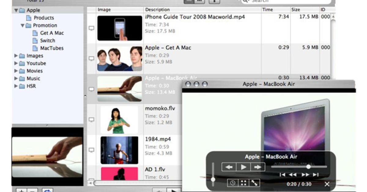Click the Movies folder icon
This screenshot has width=367, height=192.
pos(22,71)
